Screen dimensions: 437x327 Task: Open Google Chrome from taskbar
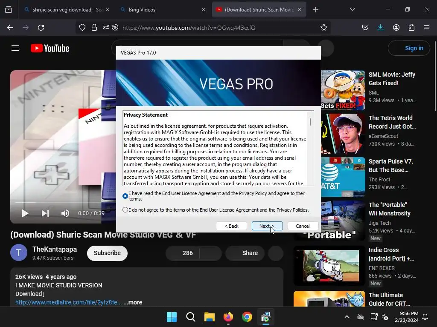click(247, 317)
